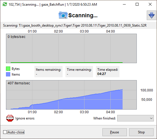Click the Stop button
157x139 pixels.
(141, 132)
